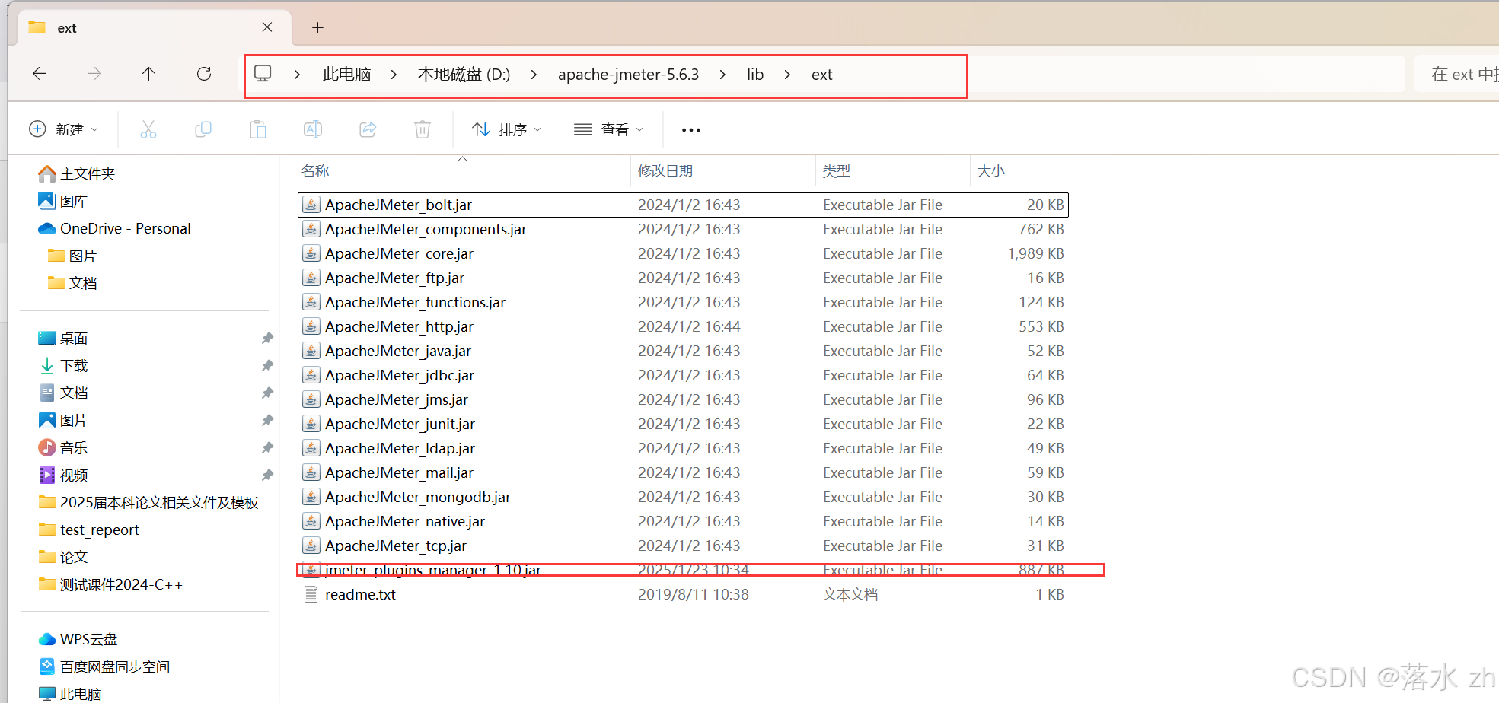The height and width of the screenshot is (703, 1499).
Task: Open the 排序 (Sort) dropdown
Action: point(507,129)
